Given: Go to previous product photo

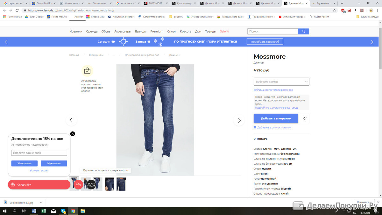Looking at the screenshot, I should tap(71, 120).
